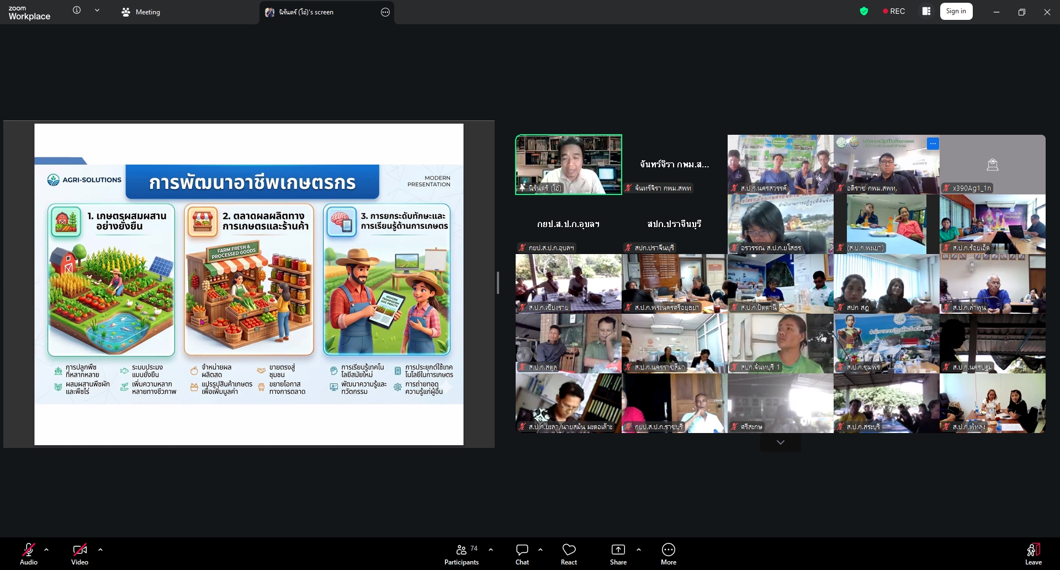Select the ส.ป.ก.ร้อยเอ็ด video tile
The width and height of the screenshot is (1060, 570).
coord(993,224)
